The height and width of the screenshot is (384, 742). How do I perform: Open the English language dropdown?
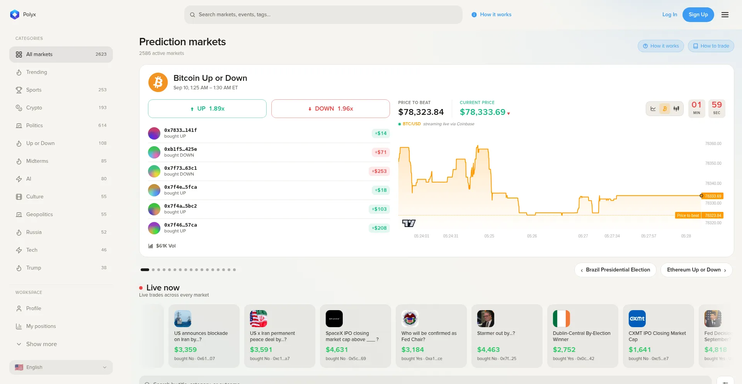coord(61,367)
